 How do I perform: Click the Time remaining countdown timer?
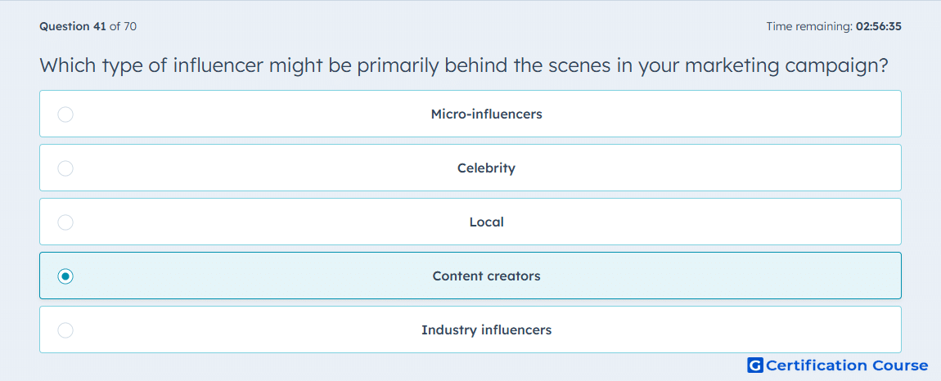click(x=834, y=26)
